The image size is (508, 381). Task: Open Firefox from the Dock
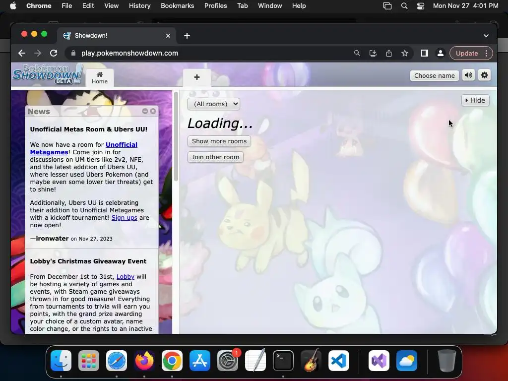[x=144, y=361]
